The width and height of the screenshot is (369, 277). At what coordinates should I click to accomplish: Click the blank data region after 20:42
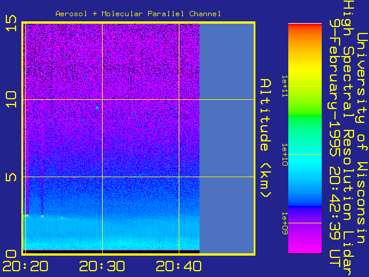227,138
